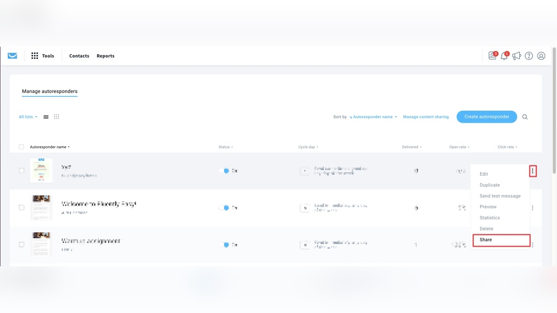Open the Tools grid menu icon
557x313 pixels.
(35, 56)
